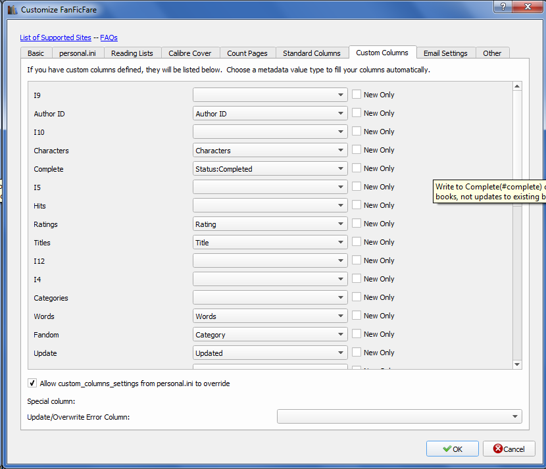Go to the Count Pages tab

coord(247,53)
